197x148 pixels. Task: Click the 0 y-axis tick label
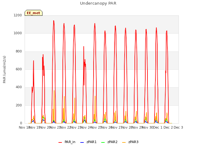[21, 123]
